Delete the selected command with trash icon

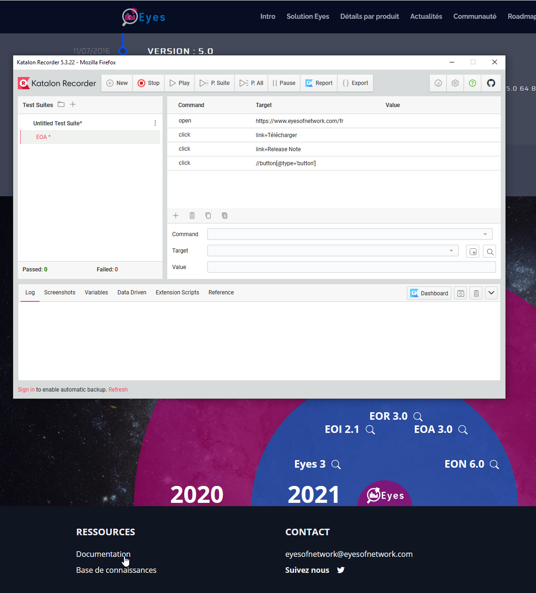pos(192,216)
